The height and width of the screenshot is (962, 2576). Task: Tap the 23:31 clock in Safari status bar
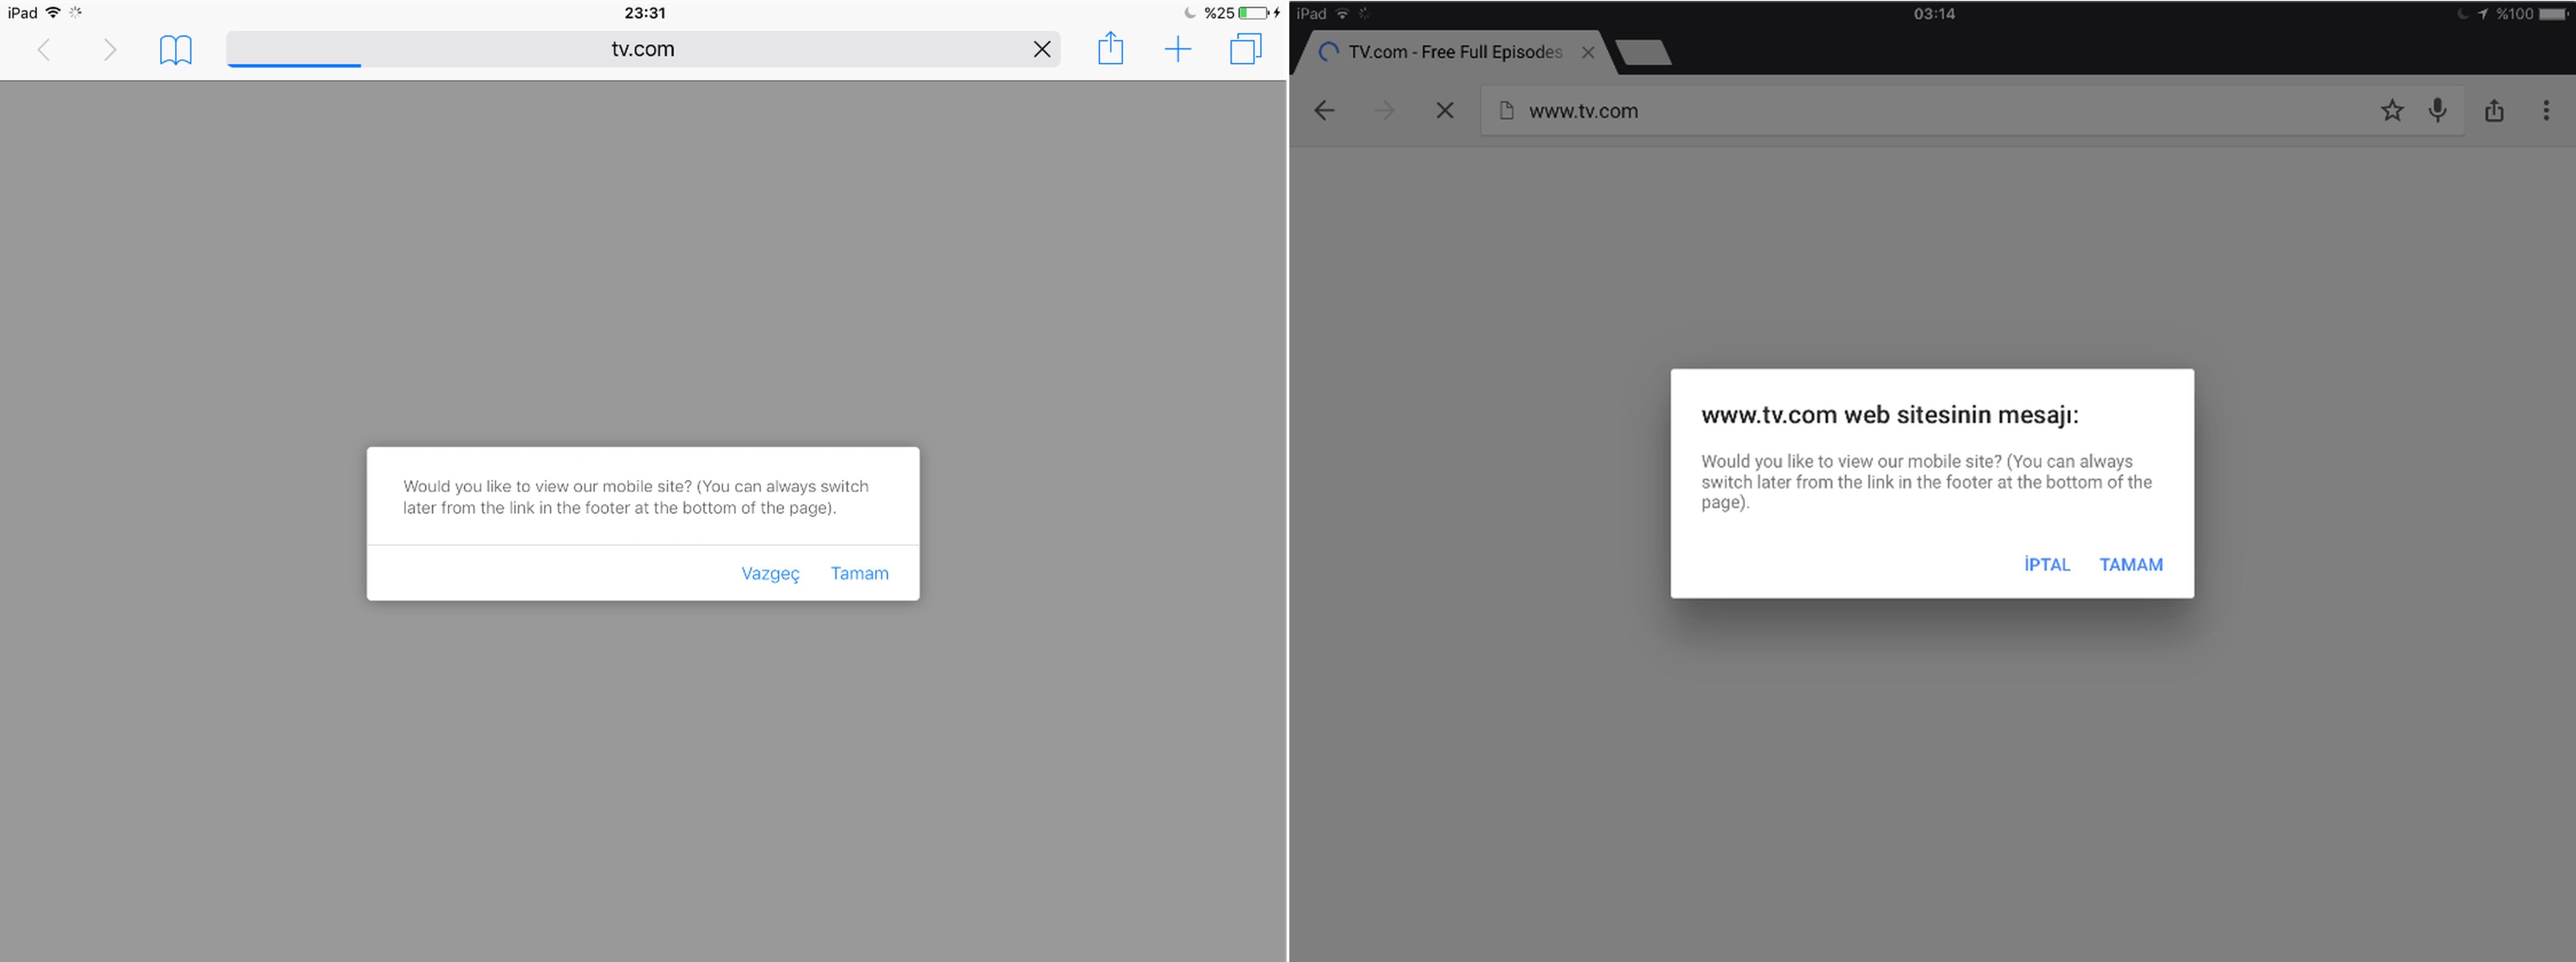644,13
